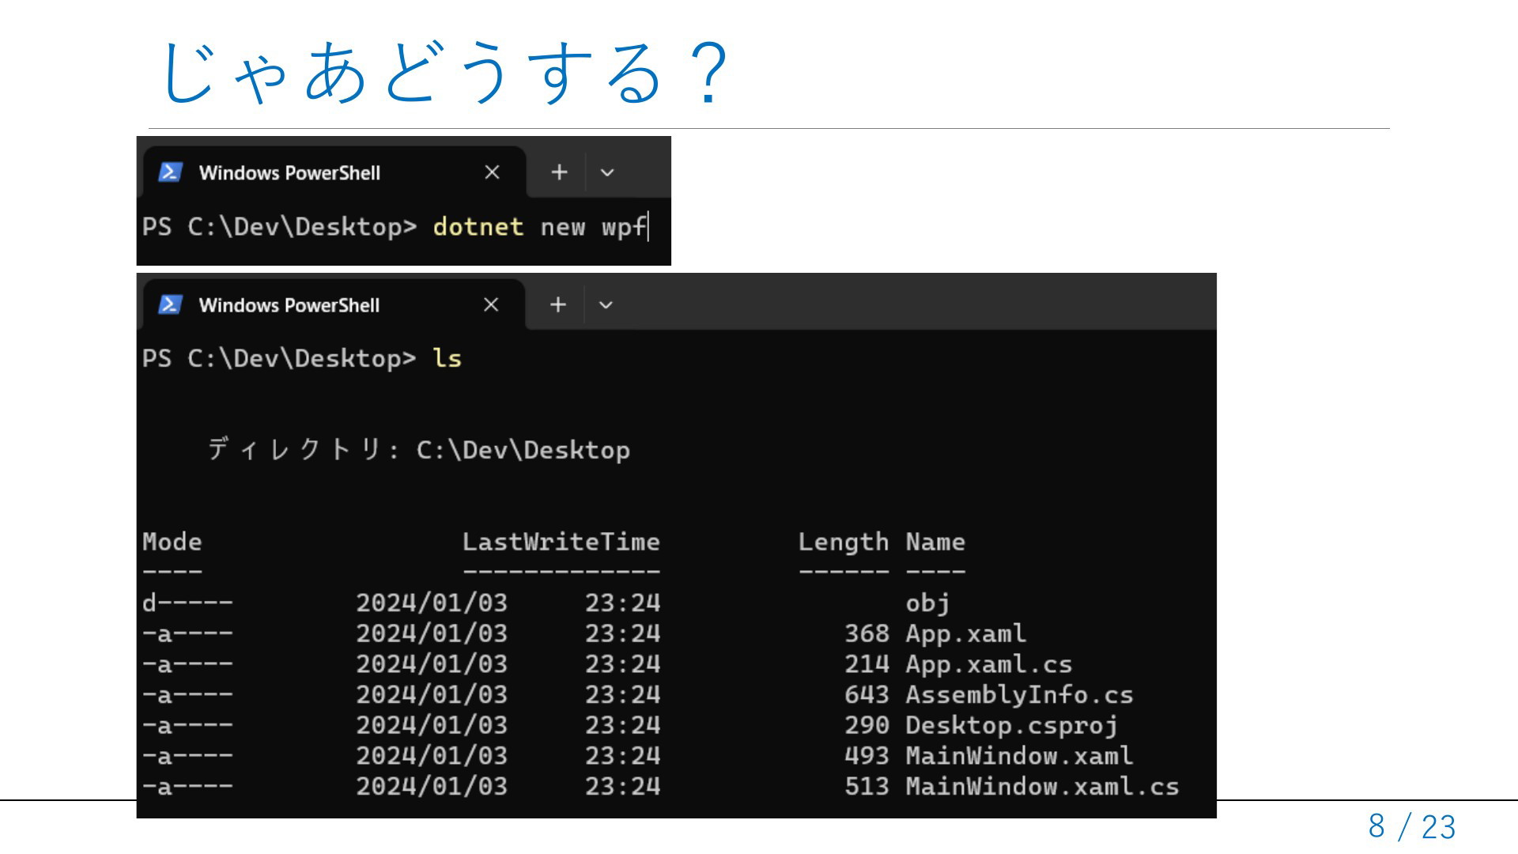The height and width of the screenshot is (854, 1518).
Task: Click the 'dotnet new wpf' command text
Action: (539, 228)
